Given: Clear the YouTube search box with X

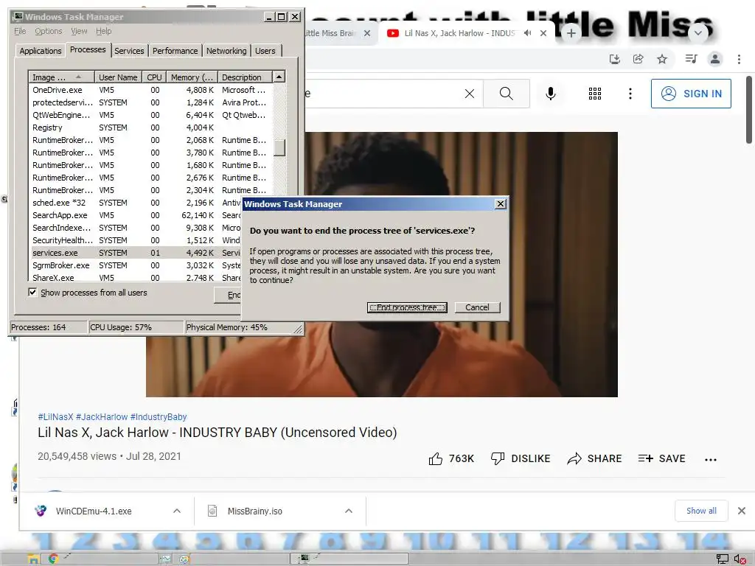Looking at the screenshot, I should [x=470, y=94].
